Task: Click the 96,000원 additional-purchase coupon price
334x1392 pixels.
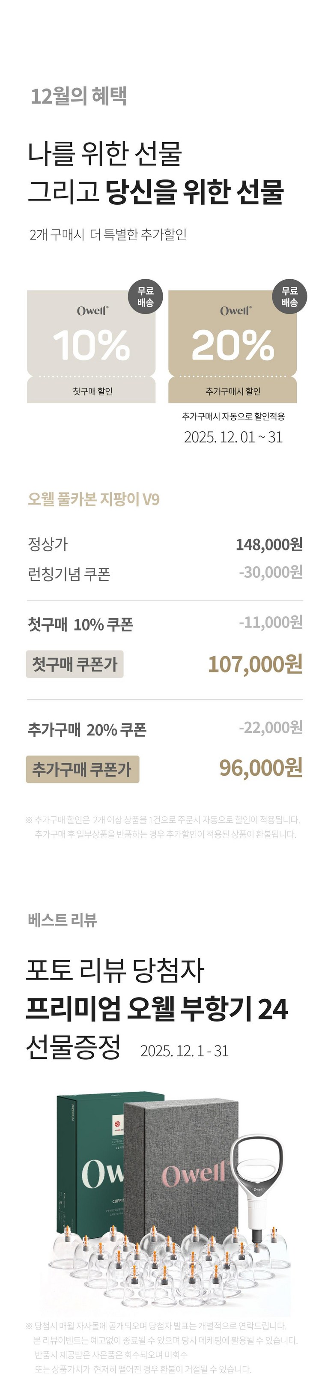Action: pos(260,768)
